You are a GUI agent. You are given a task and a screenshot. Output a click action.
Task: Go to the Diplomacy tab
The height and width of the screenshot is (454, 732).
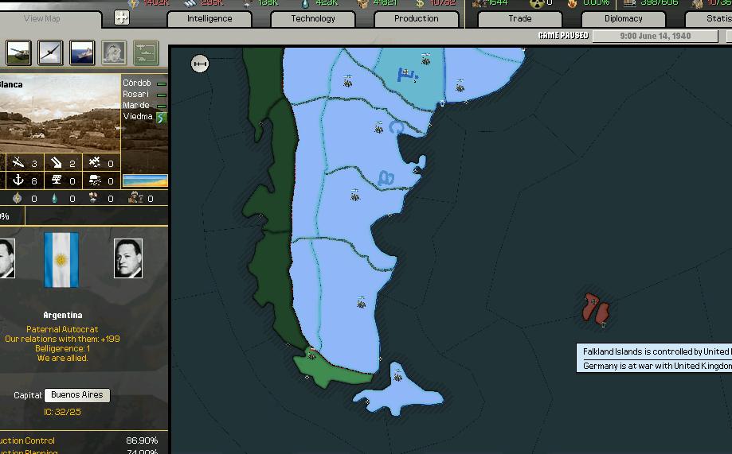click(x=623, y=19)
